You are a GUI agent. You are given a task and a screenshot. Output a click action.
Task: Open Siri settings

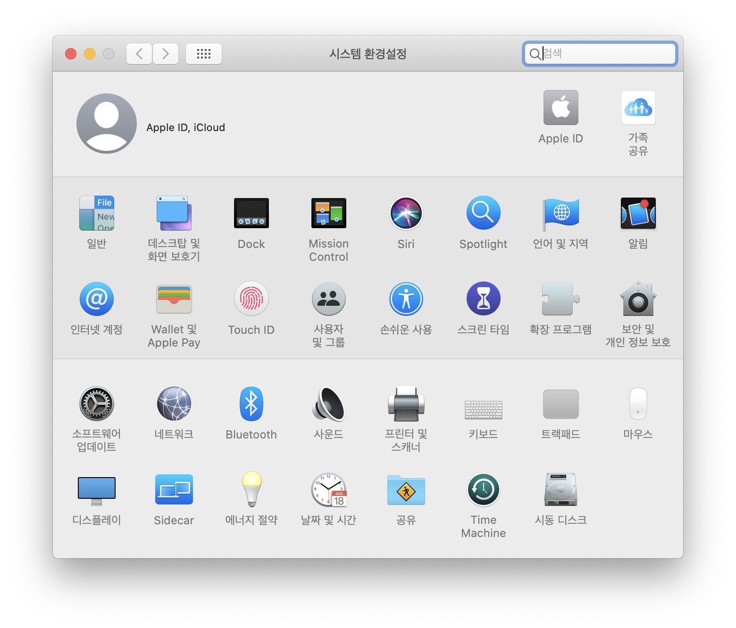tap(406, 214)
